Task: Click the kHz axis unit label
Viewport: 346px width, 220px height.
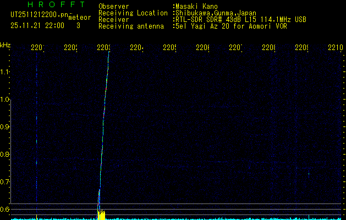Action: [6, 45]
